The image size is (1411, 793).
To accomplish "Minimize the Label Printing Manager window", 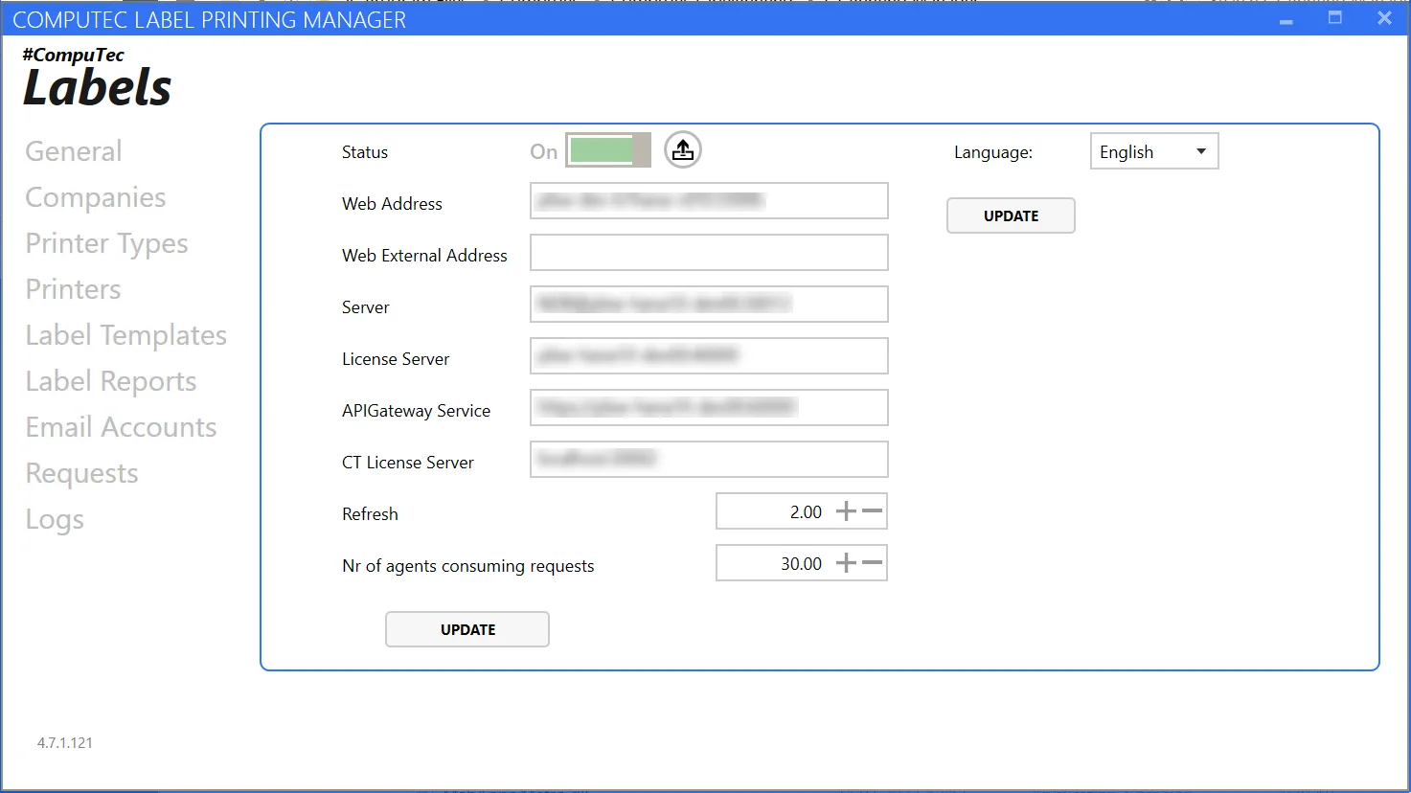I will [x=1286, y=19].
